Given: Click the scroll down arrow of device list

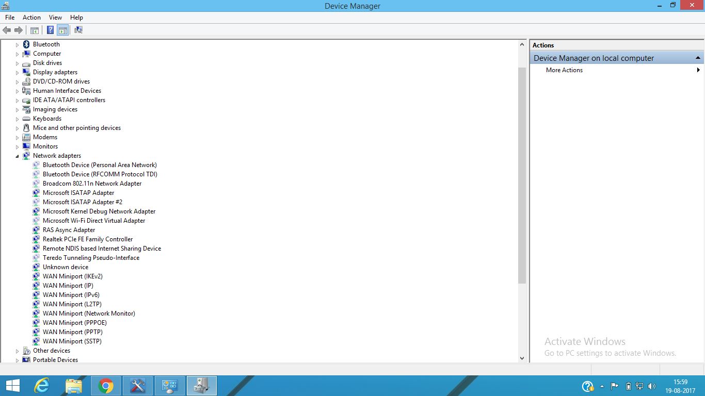Looking at the screenshot, I should tap(522, 358).
